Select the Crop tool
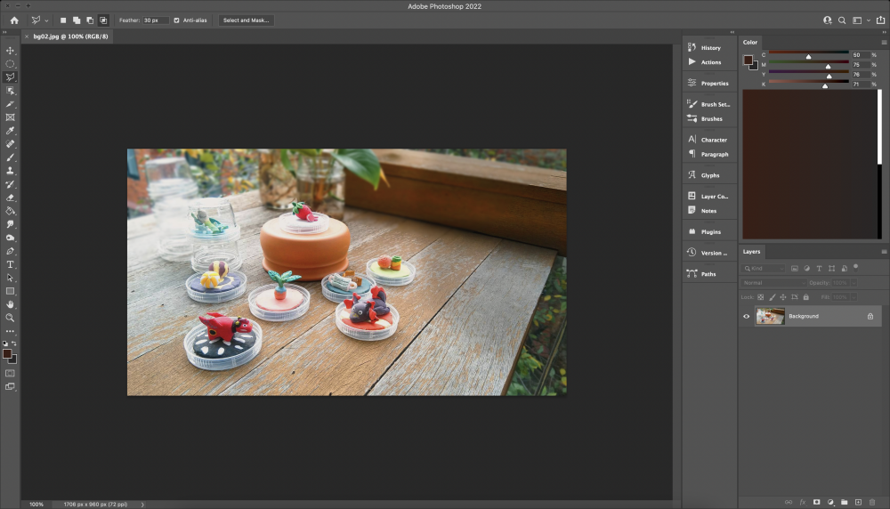This screenshot has height=509, width=890. click(x=10, y=104)
